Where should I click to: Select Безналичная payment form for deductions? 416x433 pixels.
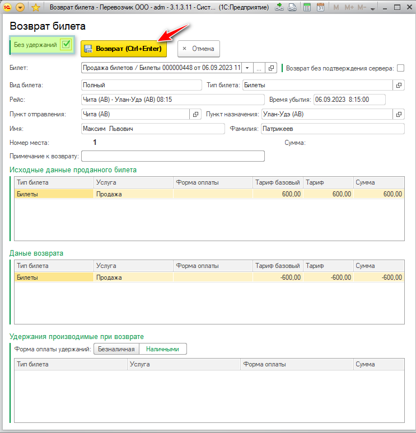tap(116, 349)
